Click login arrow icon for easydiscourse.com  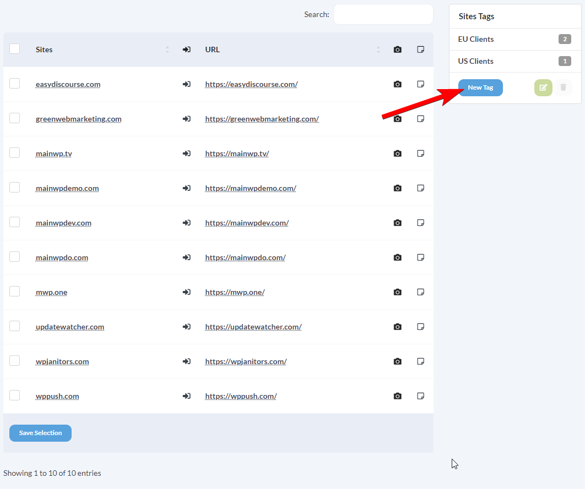pos(187,84)
